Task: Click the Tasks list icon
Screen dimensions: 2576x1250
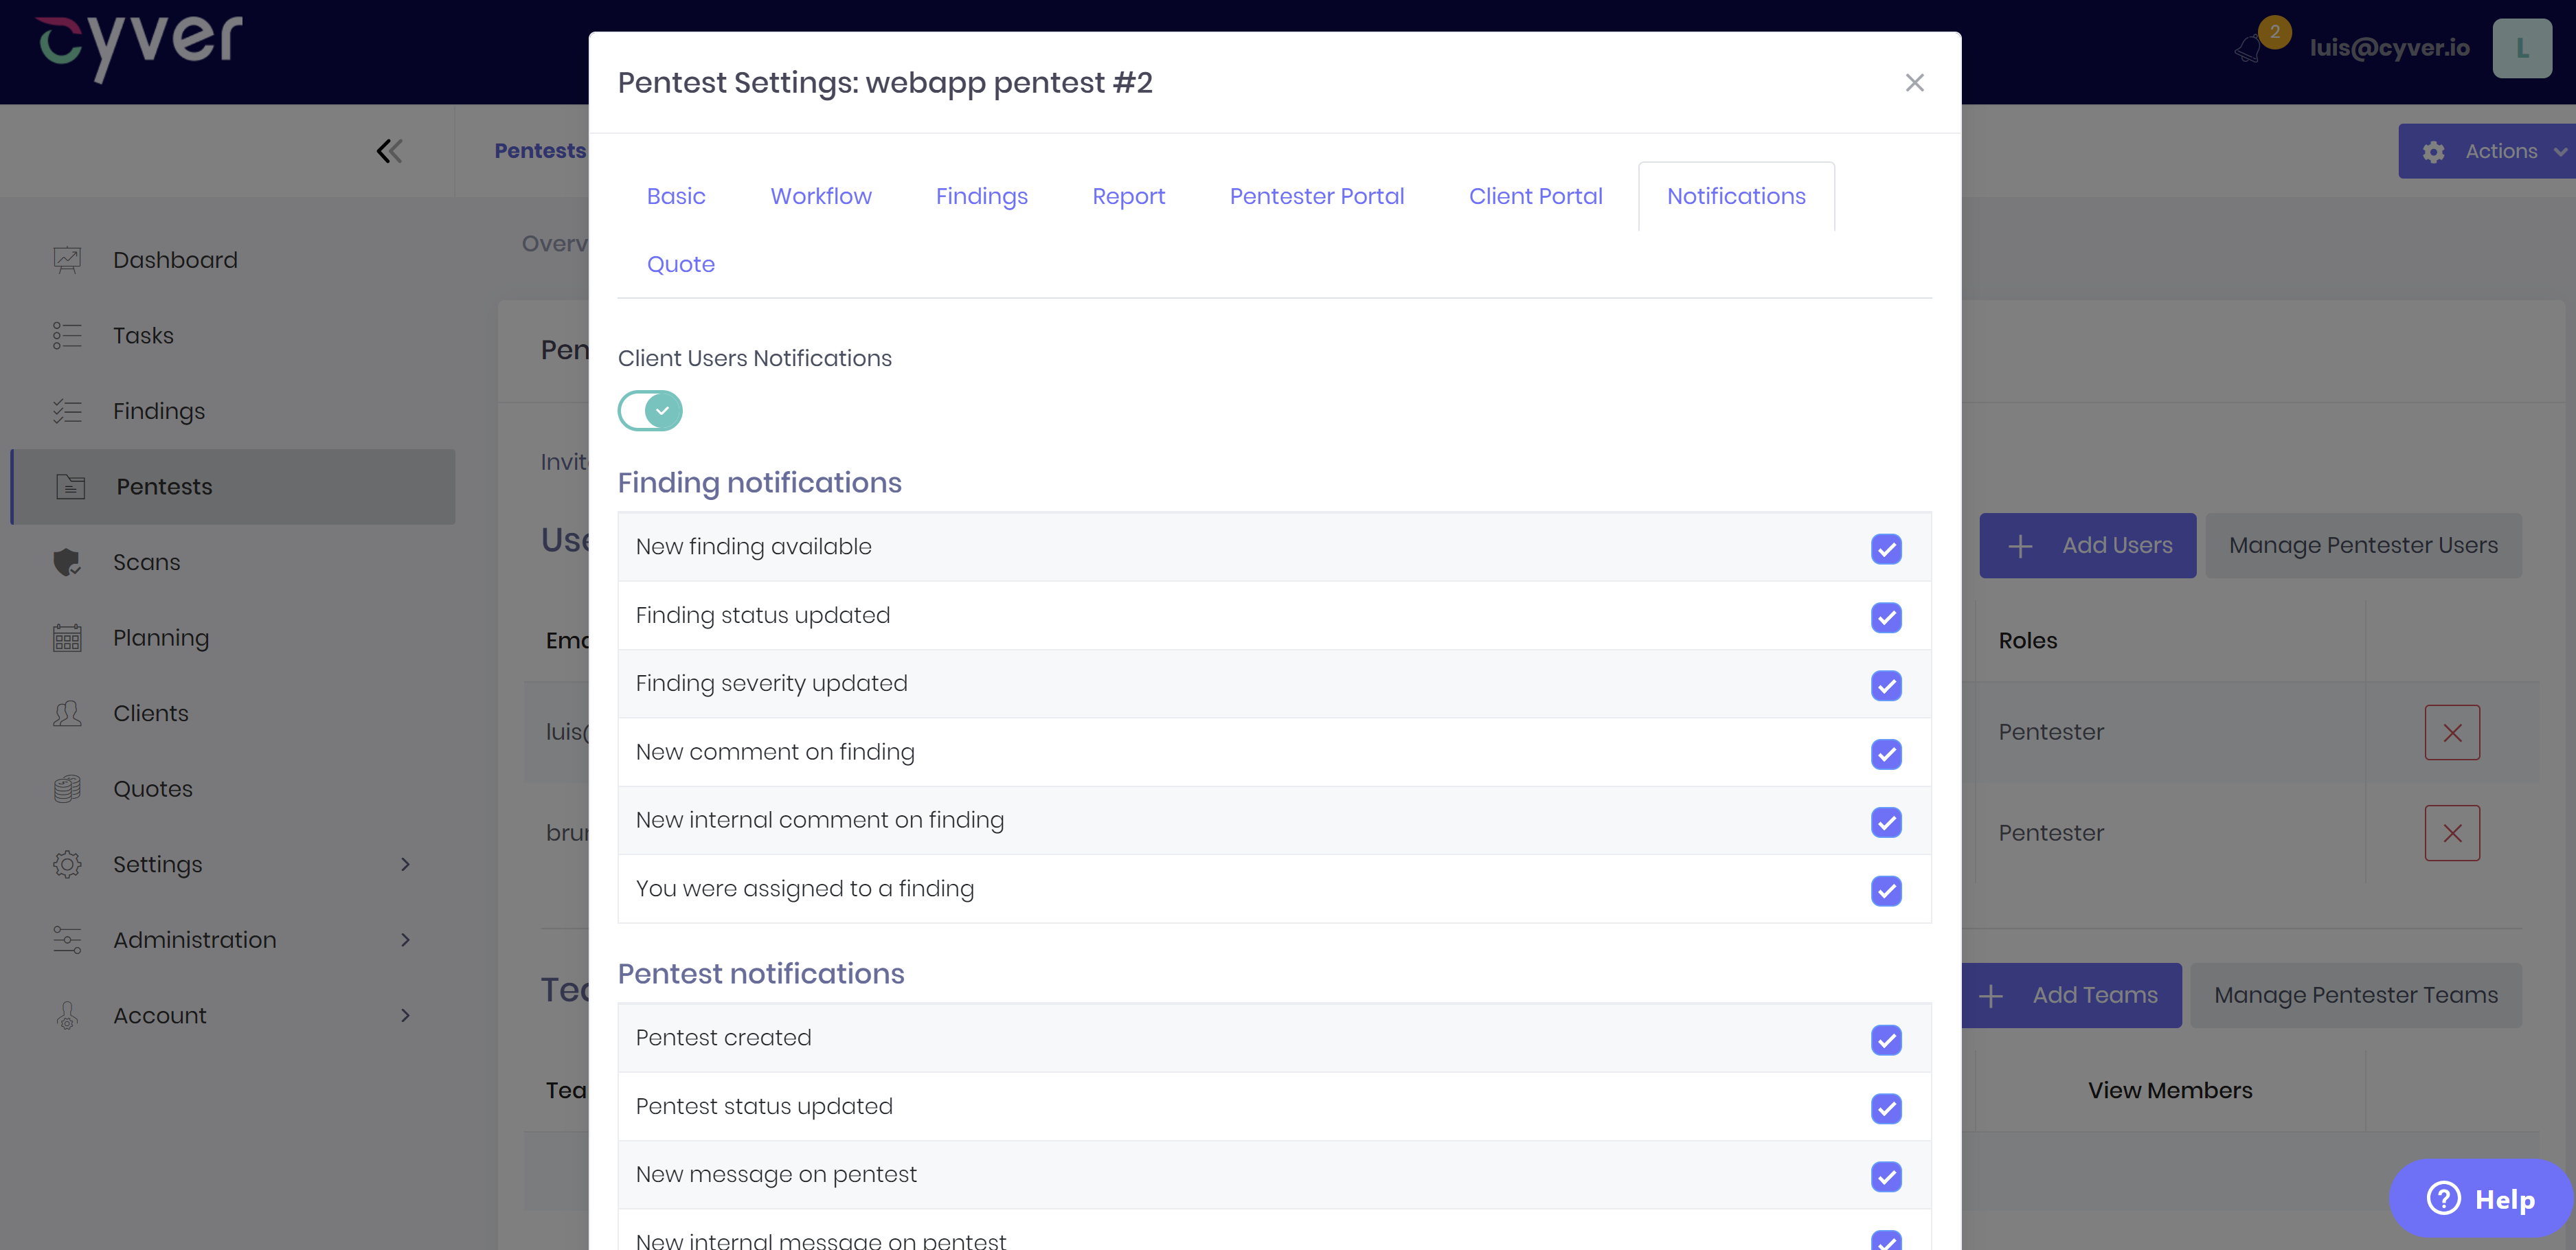Action: (x=67, y=335)
